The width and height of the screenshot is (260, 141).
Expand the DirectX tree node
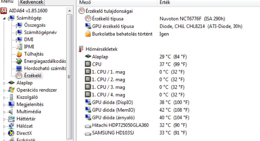(4, 133)
